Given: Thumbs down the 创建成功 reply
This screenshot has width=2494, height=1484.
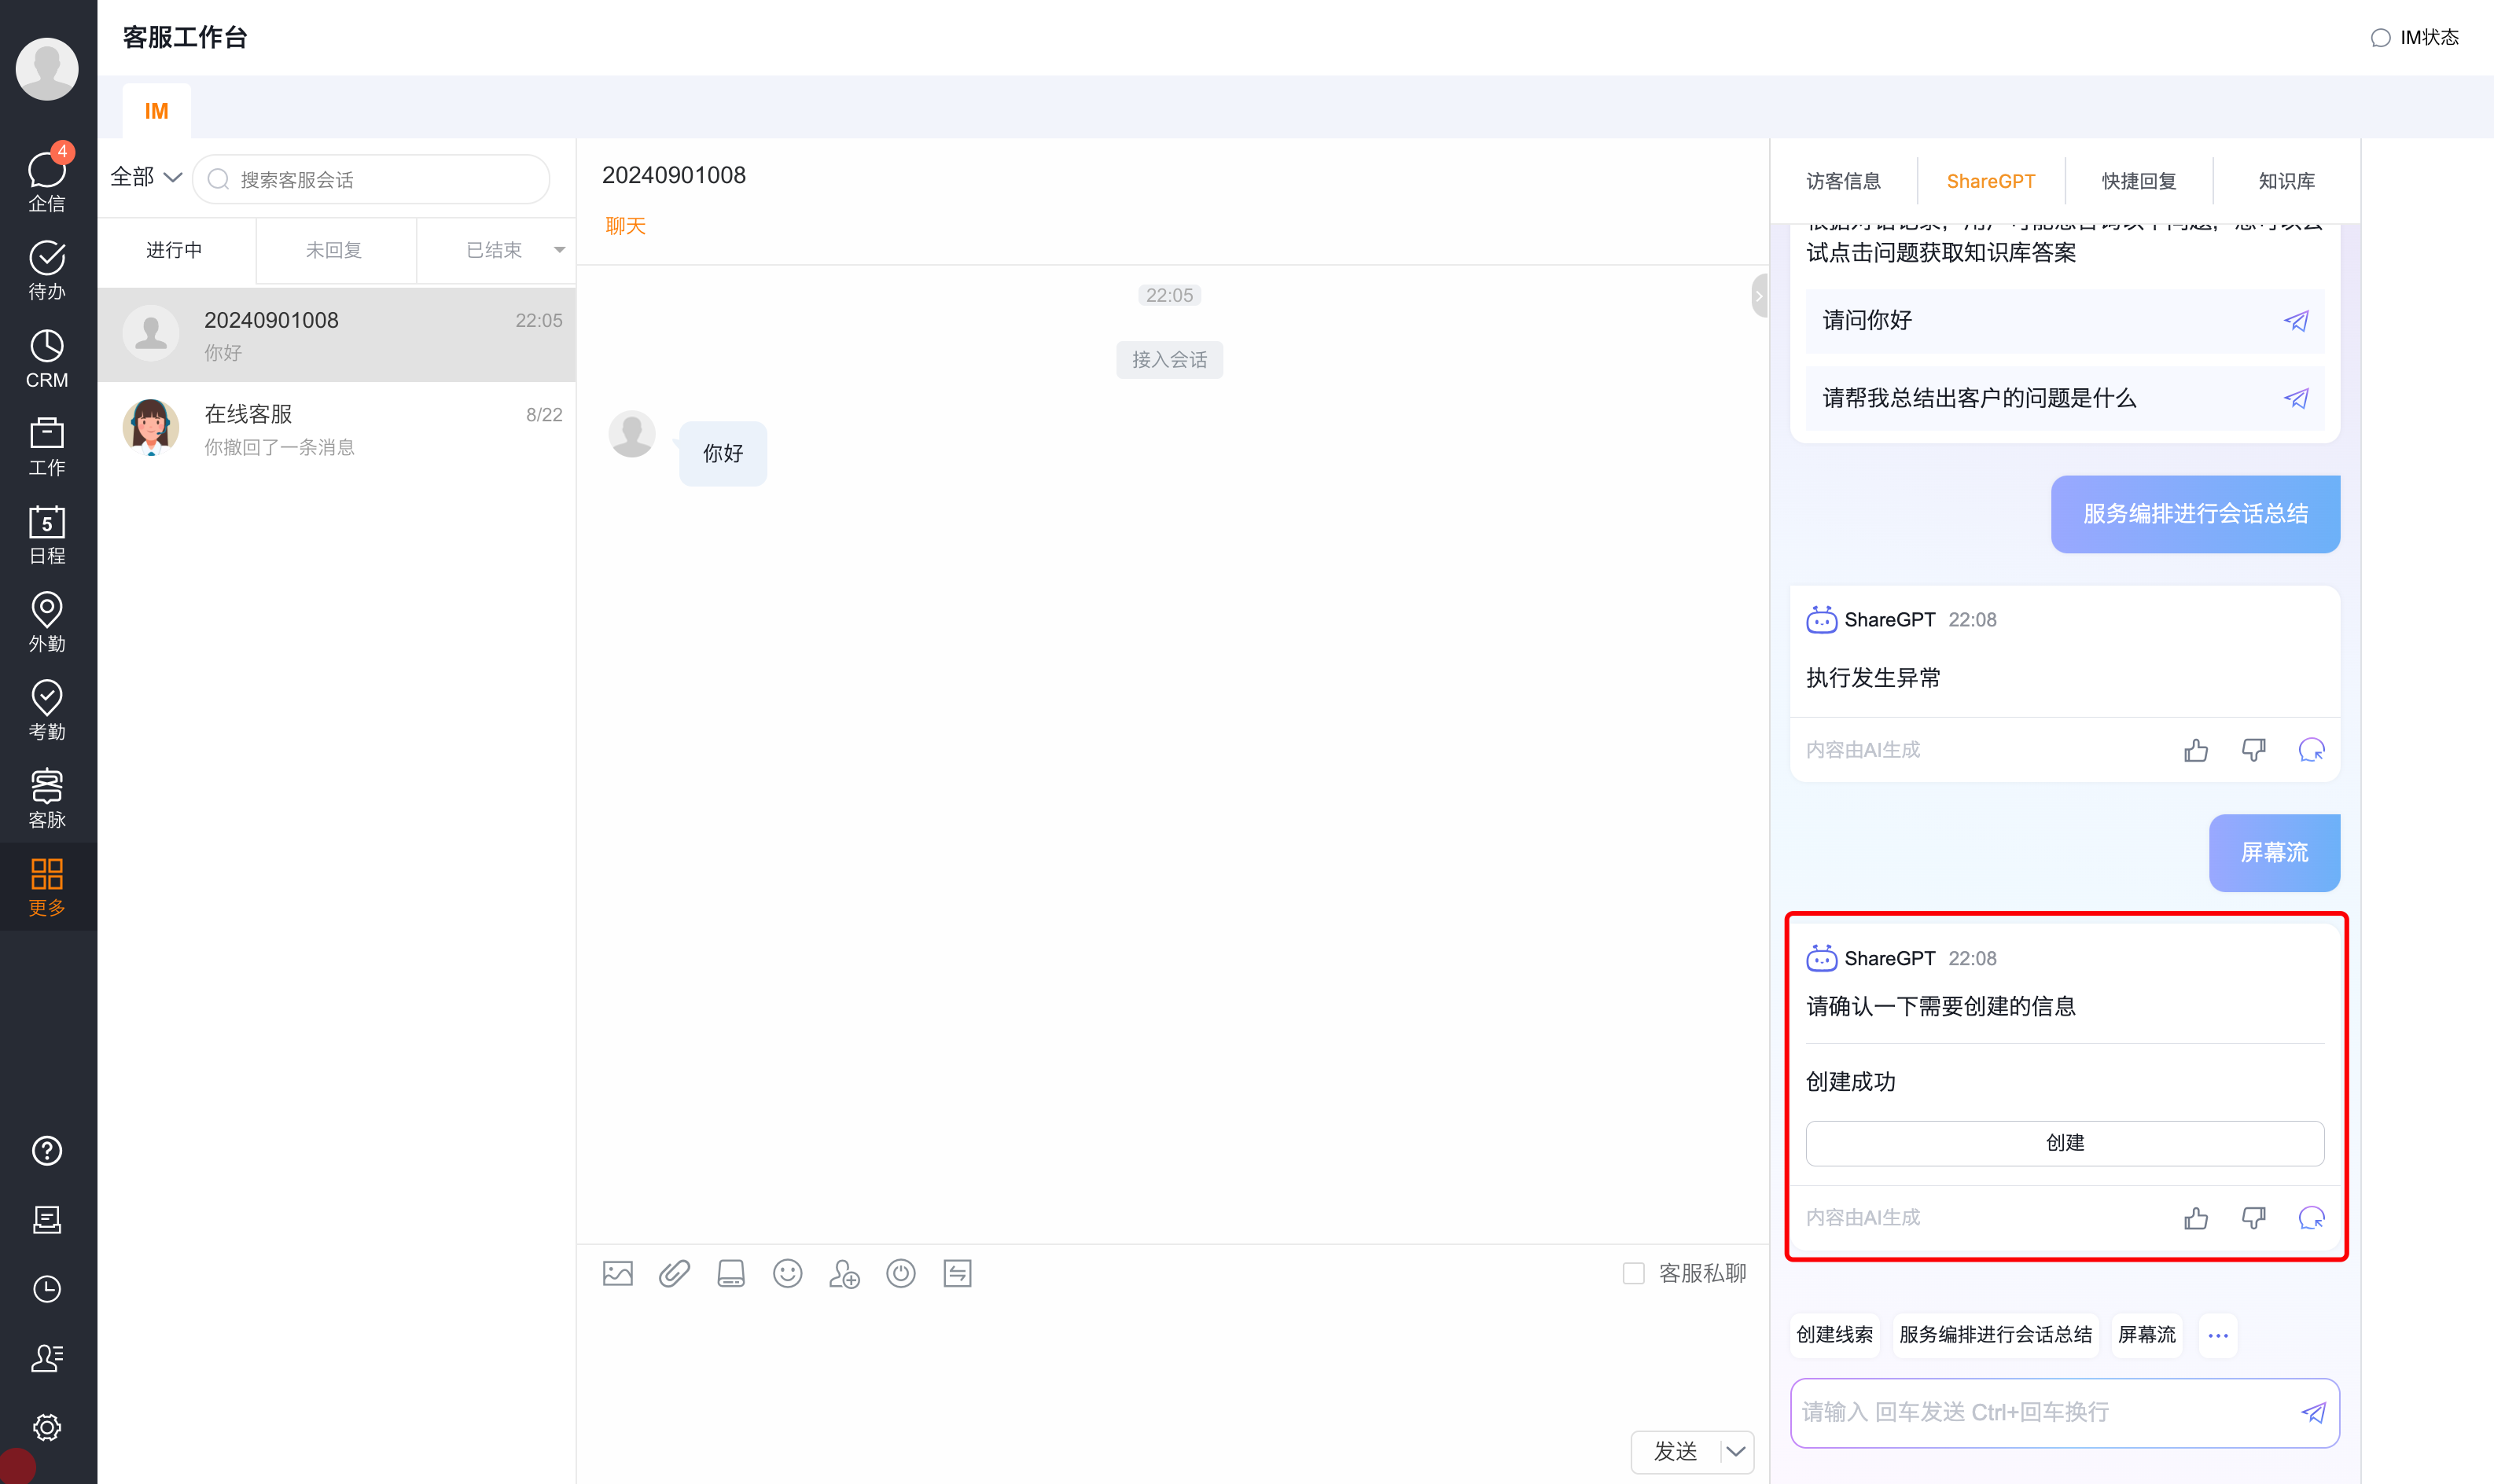Looking at the screenshot, I should pos(2253,1218).
